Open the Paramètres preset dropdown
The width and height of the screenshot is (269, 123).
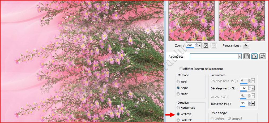click(x=240, y=56)
